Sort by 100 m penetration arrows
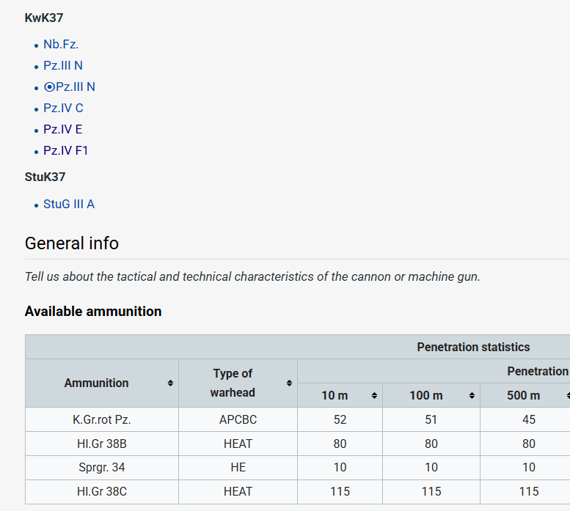This screenshot has height=511, width=570. point(472,396)
